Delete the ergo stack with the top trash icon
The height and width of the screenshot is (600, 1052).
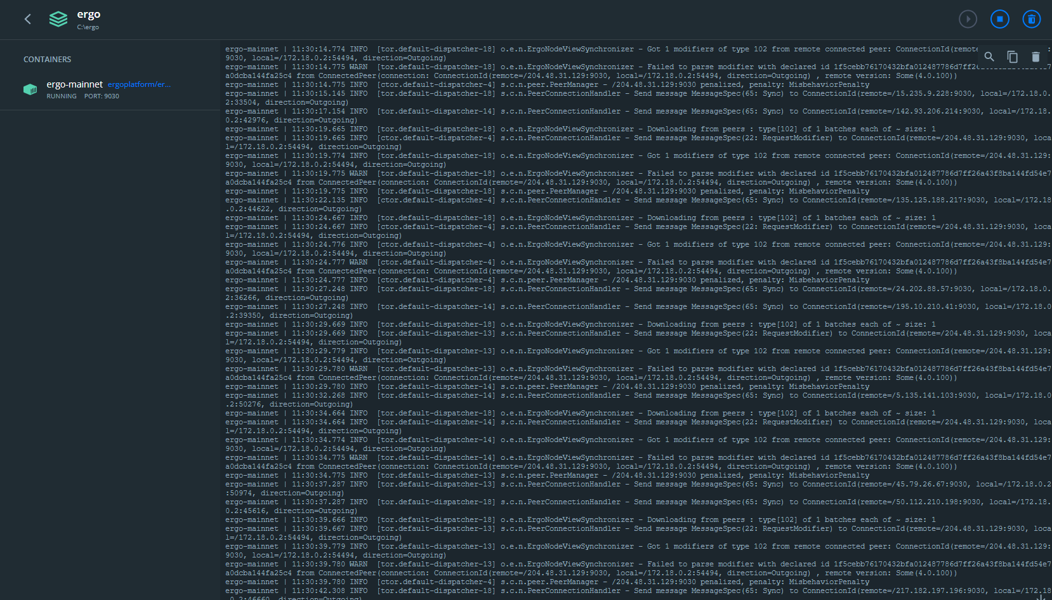coord(1032,19)
